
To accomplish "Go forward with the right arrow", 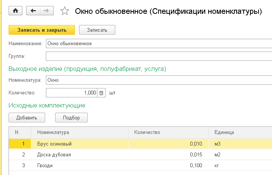I will (46, 11).
